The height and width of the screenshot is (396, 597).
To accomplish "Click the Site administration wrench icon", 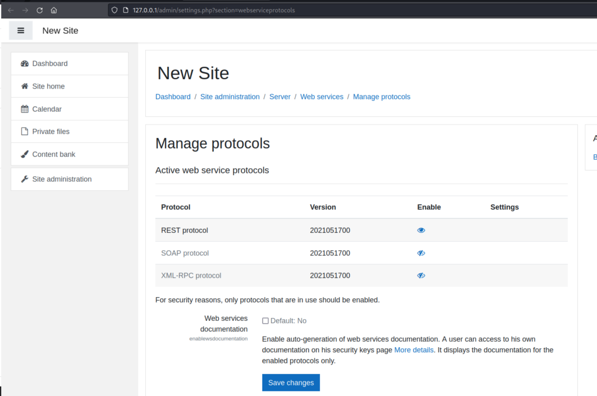I will pyautogui.click(x=24, y=179).
